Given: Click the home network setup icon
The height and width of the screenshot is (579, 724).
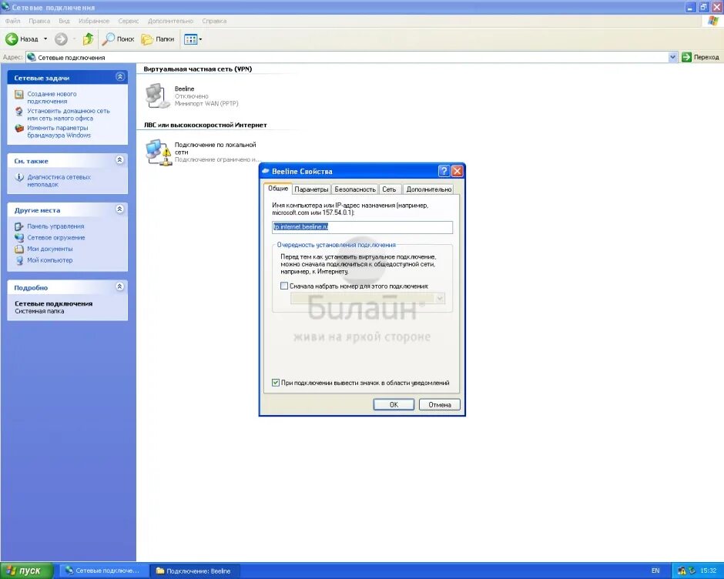Looking at the screenshot, I should click(x=19, y=112).
